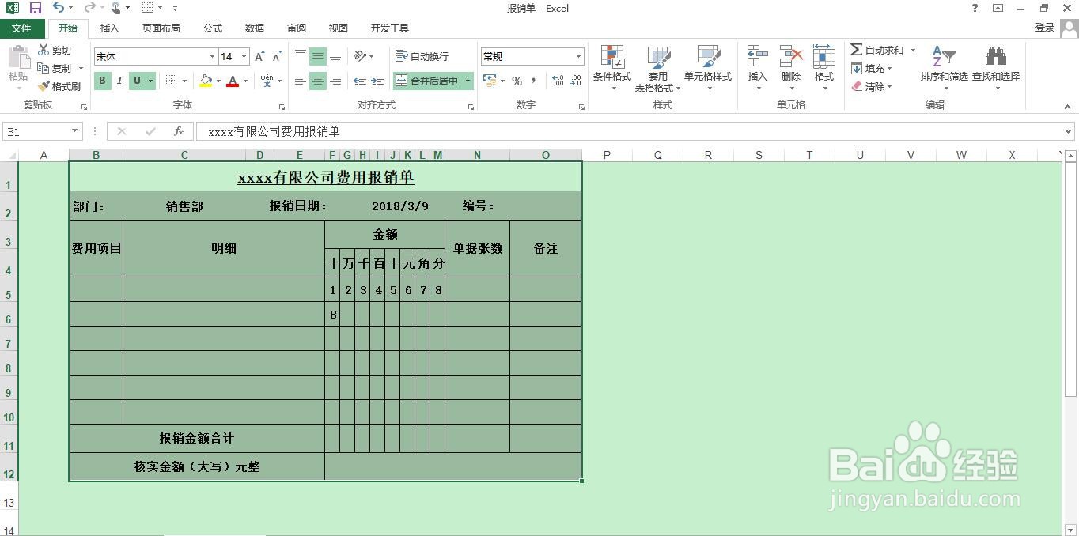Click the Format Painter (格式刷)

click(59, 86)
